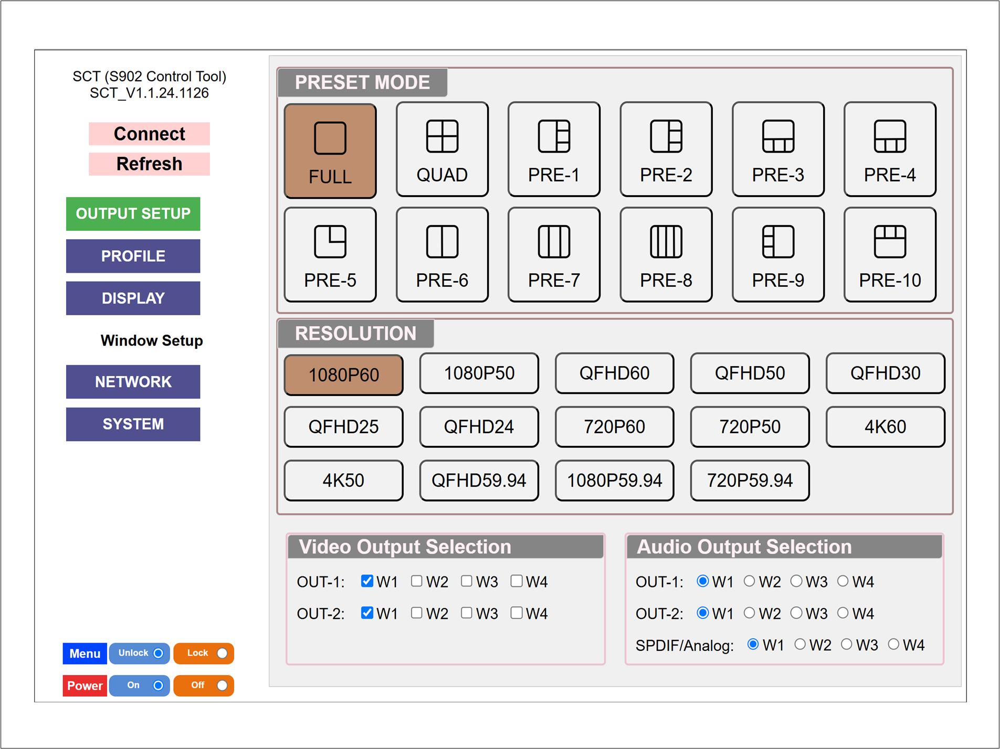Image resolution: width=1000 pixels, height=749 pixels.
Task: Select the QUAD preset layout icon
Action: pos(442,149)
